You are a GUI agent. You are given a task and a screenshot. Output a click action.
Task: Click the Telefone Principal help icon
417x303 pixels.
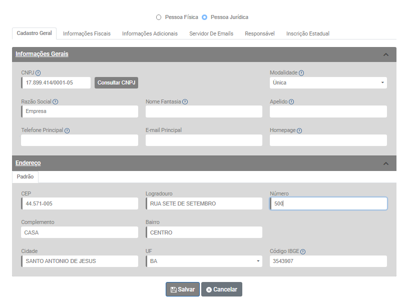pos(67,130)
